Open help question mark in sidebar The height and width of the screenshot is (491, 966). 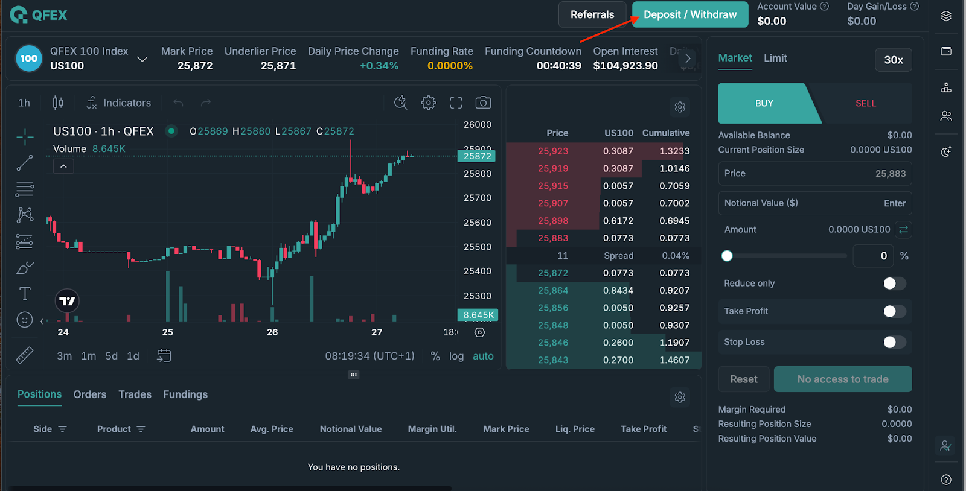[x=946, y=480]
